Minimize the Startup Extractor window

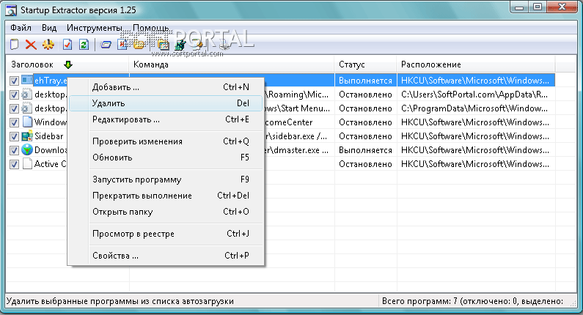coord(519,7)
